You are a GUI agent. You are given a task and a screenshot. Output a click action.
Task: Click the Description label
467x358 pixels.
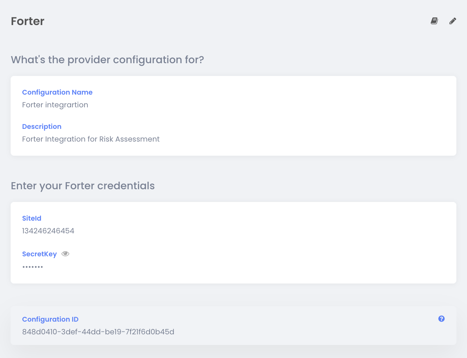click(42, 126)
